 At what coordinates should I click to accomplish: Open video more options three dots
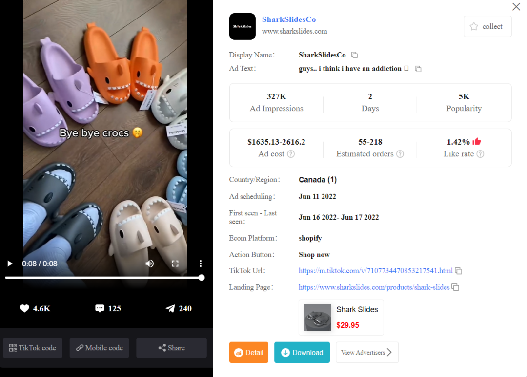click(x=201, y=264)
